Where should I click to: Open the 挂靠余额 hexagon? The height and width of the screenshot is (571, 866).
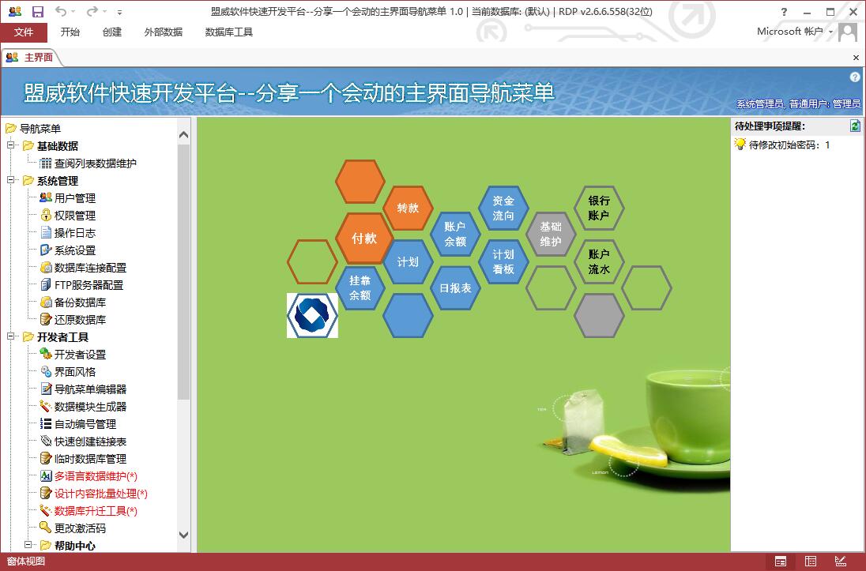tap(360, 288)
